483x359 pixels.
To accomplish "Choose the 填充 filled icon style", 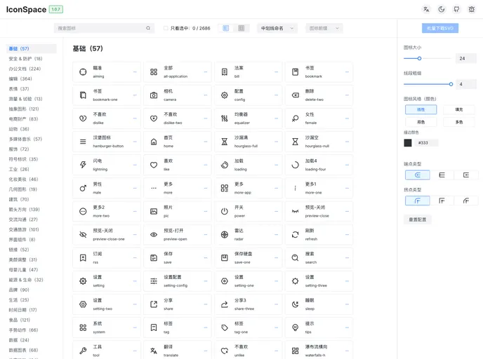I will point(459,109).
